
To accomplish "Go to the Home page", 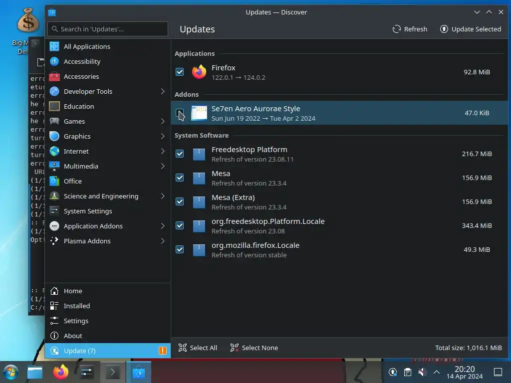I will (x=108, y=291).
